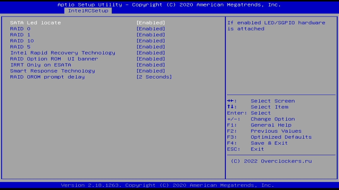The image size is (339, 190).
Task: Toggle the RAID 5 Enabled value
Action: [151, 47]
